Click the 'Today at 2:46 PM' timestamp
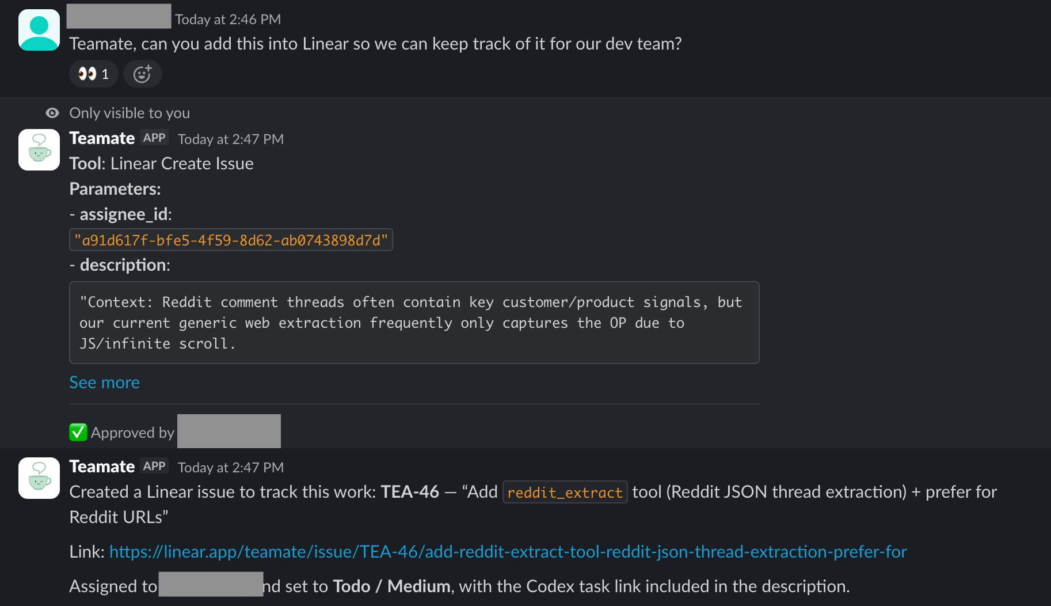Screen dimensions: 1051x606 (x=228, y=19)
